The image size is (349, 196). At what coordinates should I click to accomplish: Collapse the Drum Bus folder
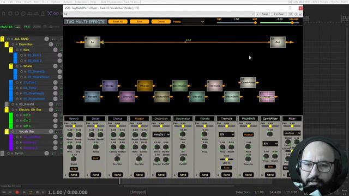coord(7,45)
